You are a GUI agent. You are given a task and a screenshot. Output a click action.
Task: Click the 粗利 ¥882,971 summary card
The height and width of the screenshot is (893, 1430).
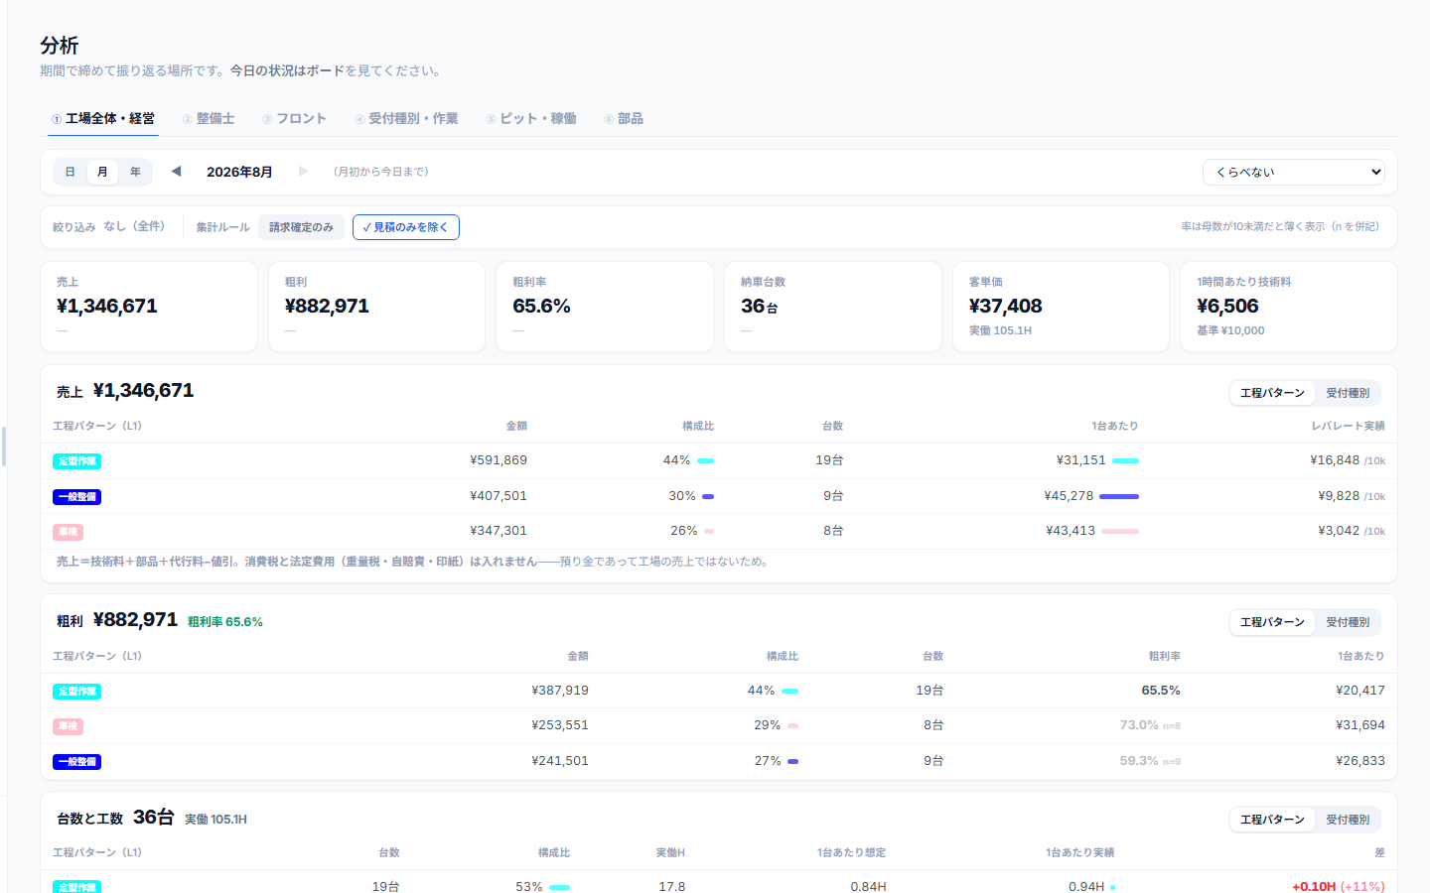pyautogui.click(x=376, y=307)
